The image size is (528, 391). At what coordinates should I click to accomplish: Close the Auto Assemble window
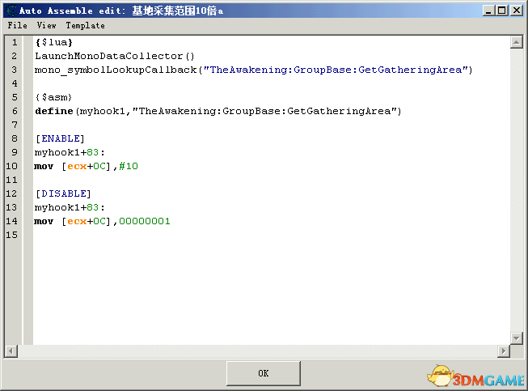(x=516, y=11)
